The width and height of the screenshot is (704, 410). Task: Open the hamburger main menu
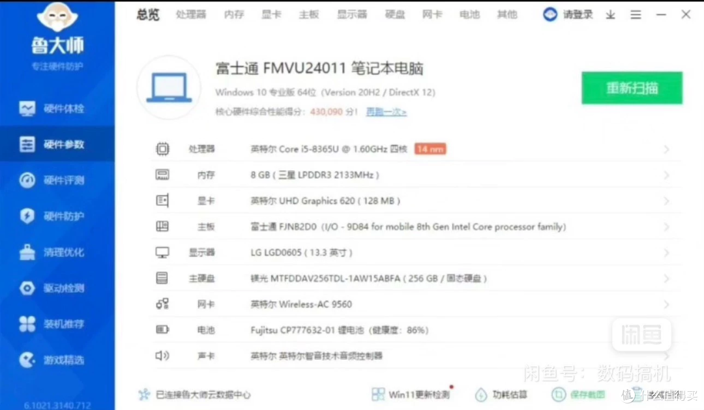(636, 15)
